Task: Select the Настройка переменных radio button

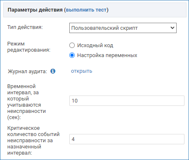Action: click(x=72, y=55)
